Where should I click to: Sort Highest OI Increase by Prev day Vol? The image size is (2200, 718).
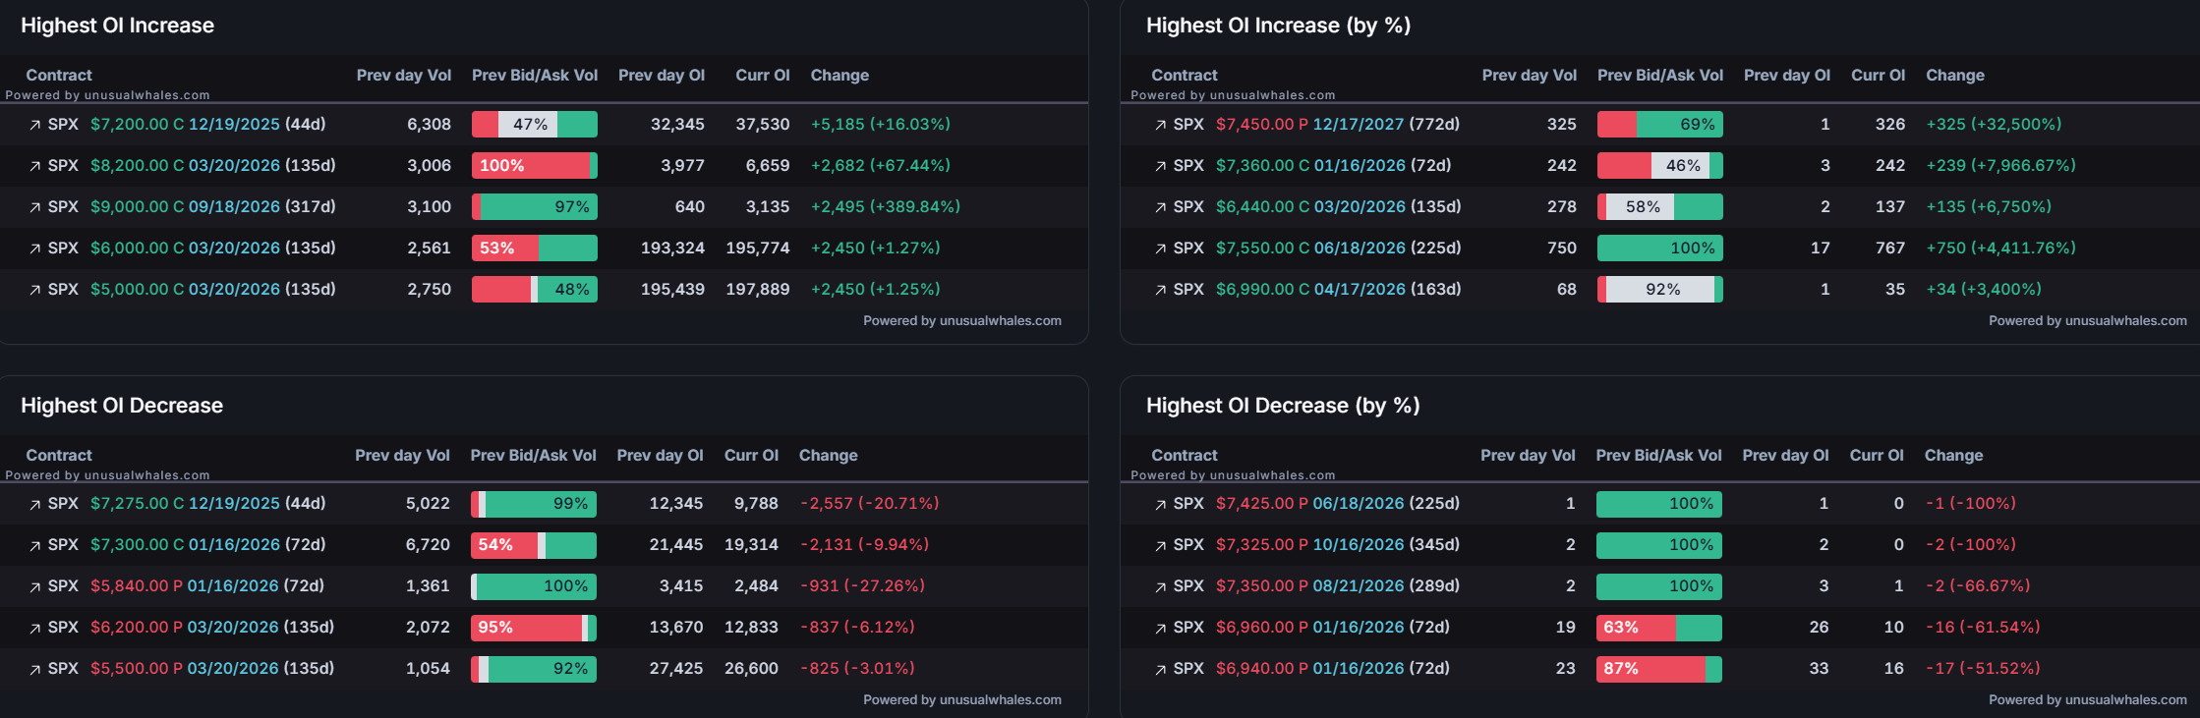point(403,75)
